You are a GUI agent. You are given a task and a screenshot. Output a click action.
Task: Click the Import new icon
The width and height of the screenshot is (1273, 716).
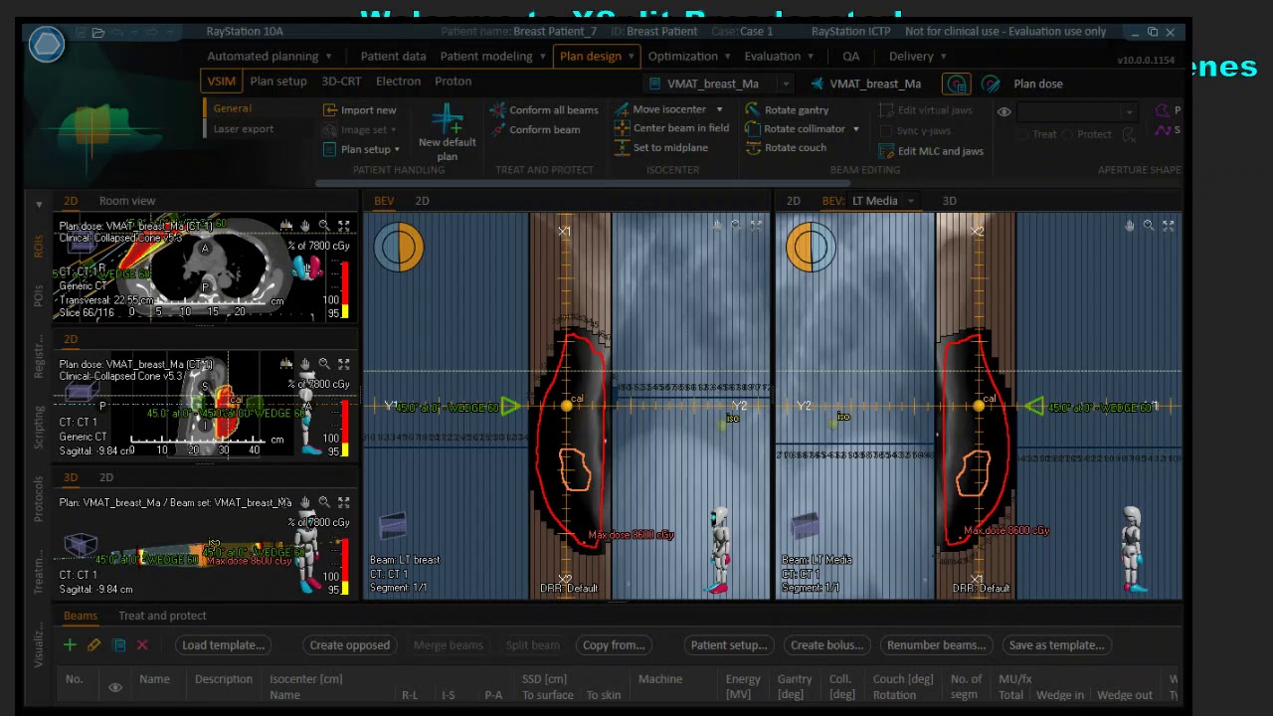pos(330,110)
